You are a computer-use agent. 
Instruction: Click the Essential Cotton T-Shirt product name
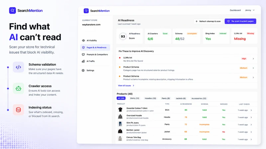(x=137, y=108)
